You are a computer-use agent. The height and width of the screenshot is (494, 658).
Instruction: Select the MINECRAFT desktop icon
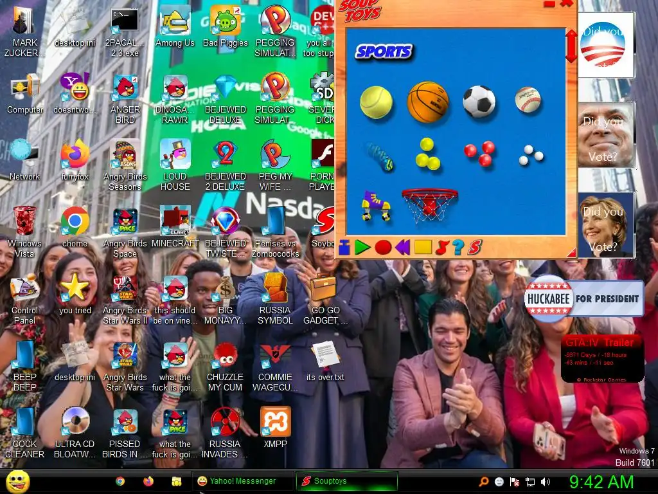tap(175, 227)
